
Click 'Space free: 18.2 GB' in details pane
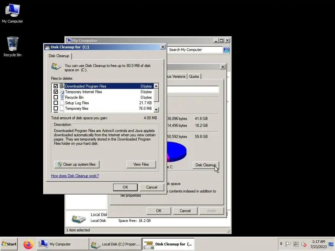tap(134, 221)
